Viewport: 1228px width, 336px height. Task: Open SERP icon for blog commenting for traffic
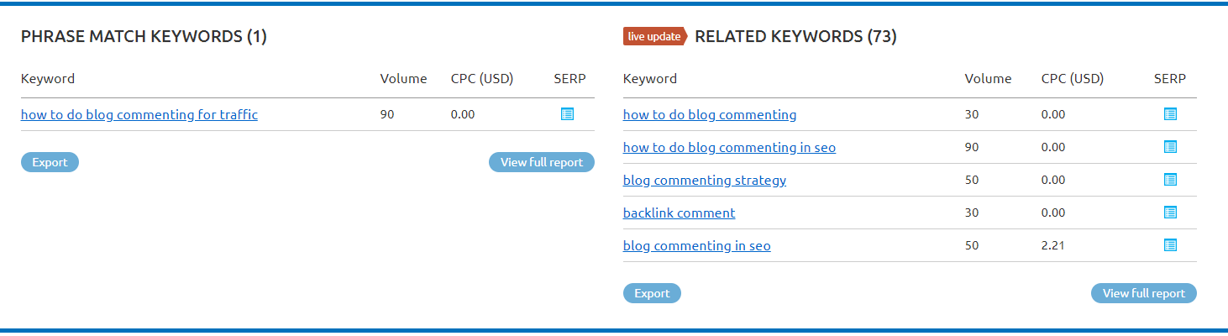(x=567, y=114)
